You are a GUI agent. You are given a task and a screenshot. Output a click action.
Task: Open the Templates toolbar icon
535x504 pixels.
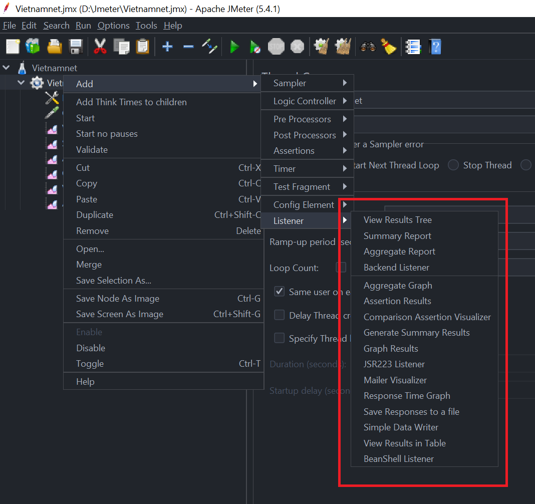(x=33, y=47)
